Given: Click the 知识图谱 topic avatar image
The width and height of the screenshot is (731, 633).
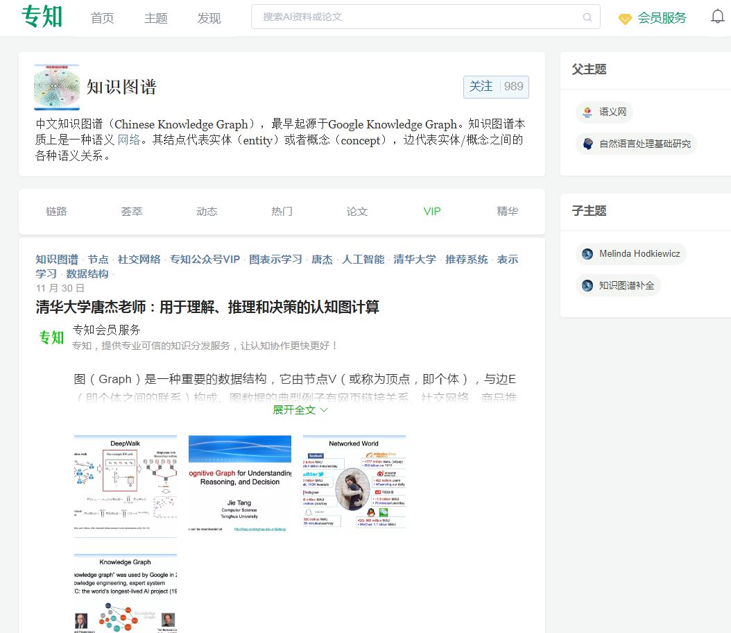Looking at the screenshot, I should pyautogui.click(x=57, y=87).
